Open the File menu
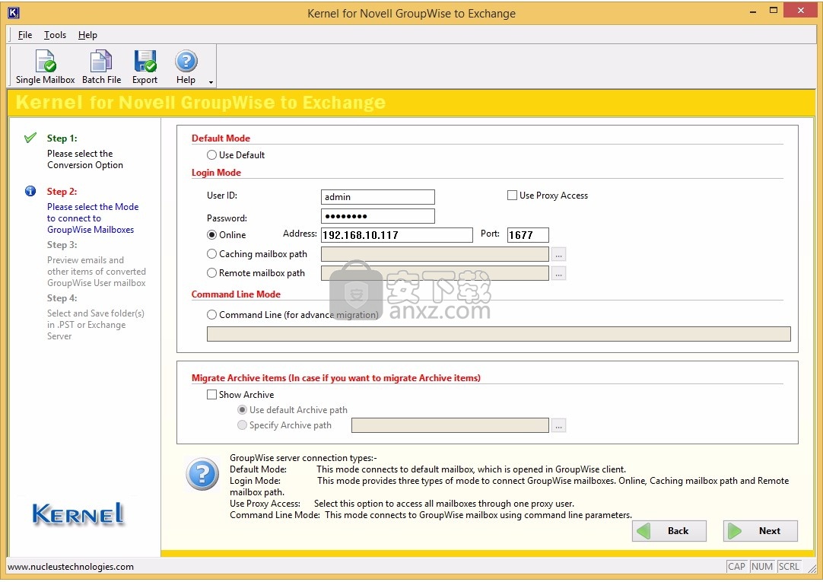The width and height of the screenshot is (823, 582). (x=24, y=35)
